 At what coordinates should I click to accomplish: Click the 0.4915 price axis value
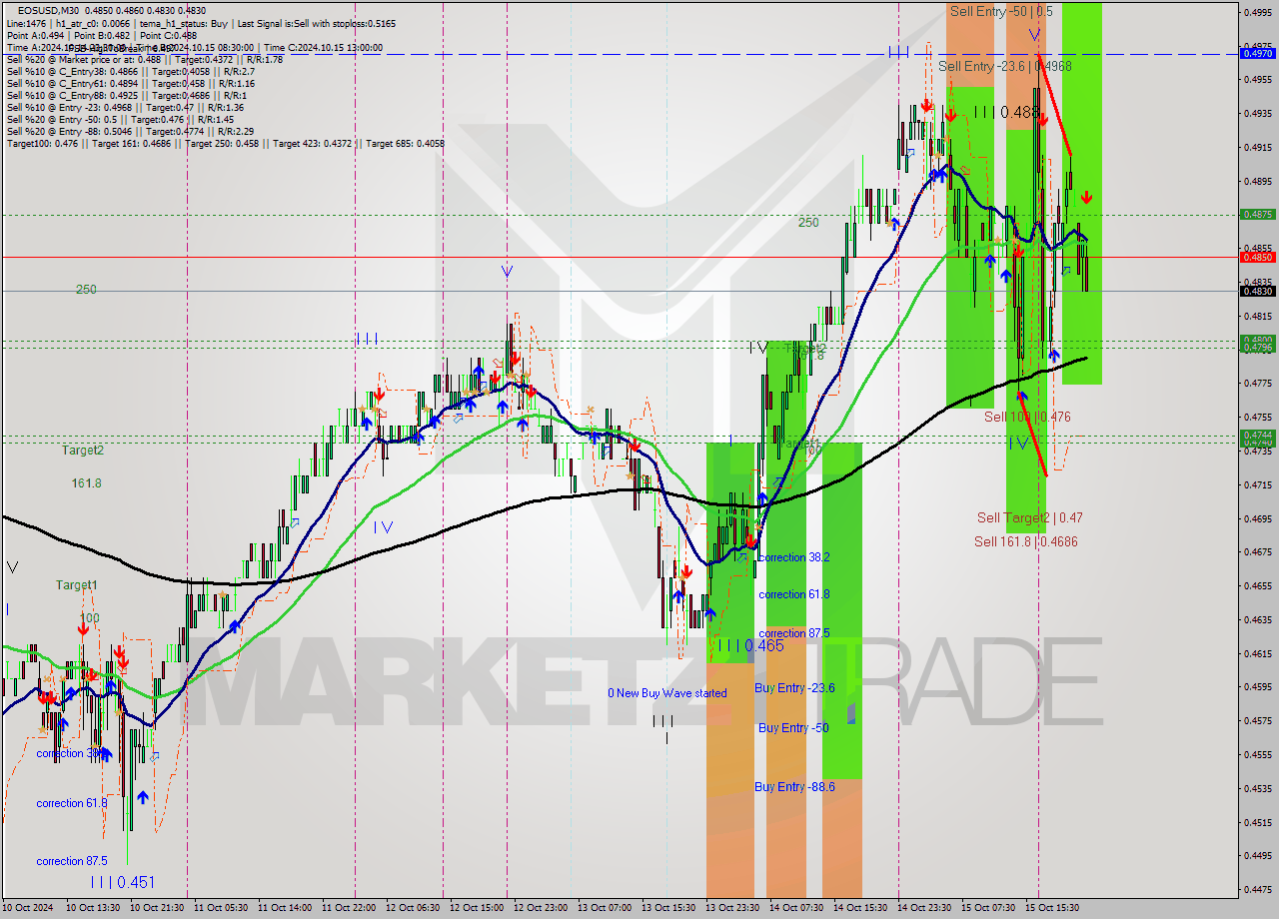coord(1257,148)
